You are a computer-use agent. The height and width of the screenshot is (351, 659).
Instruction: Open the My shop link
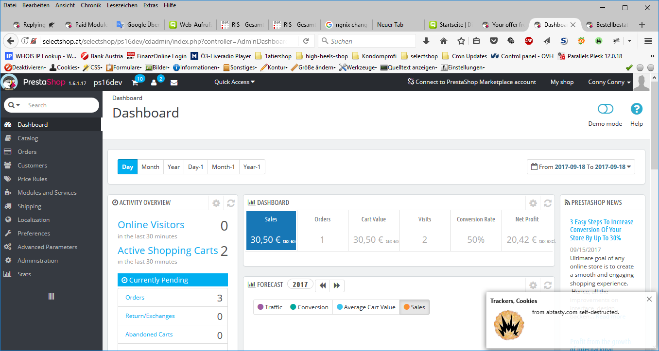[x=562, y=82]
